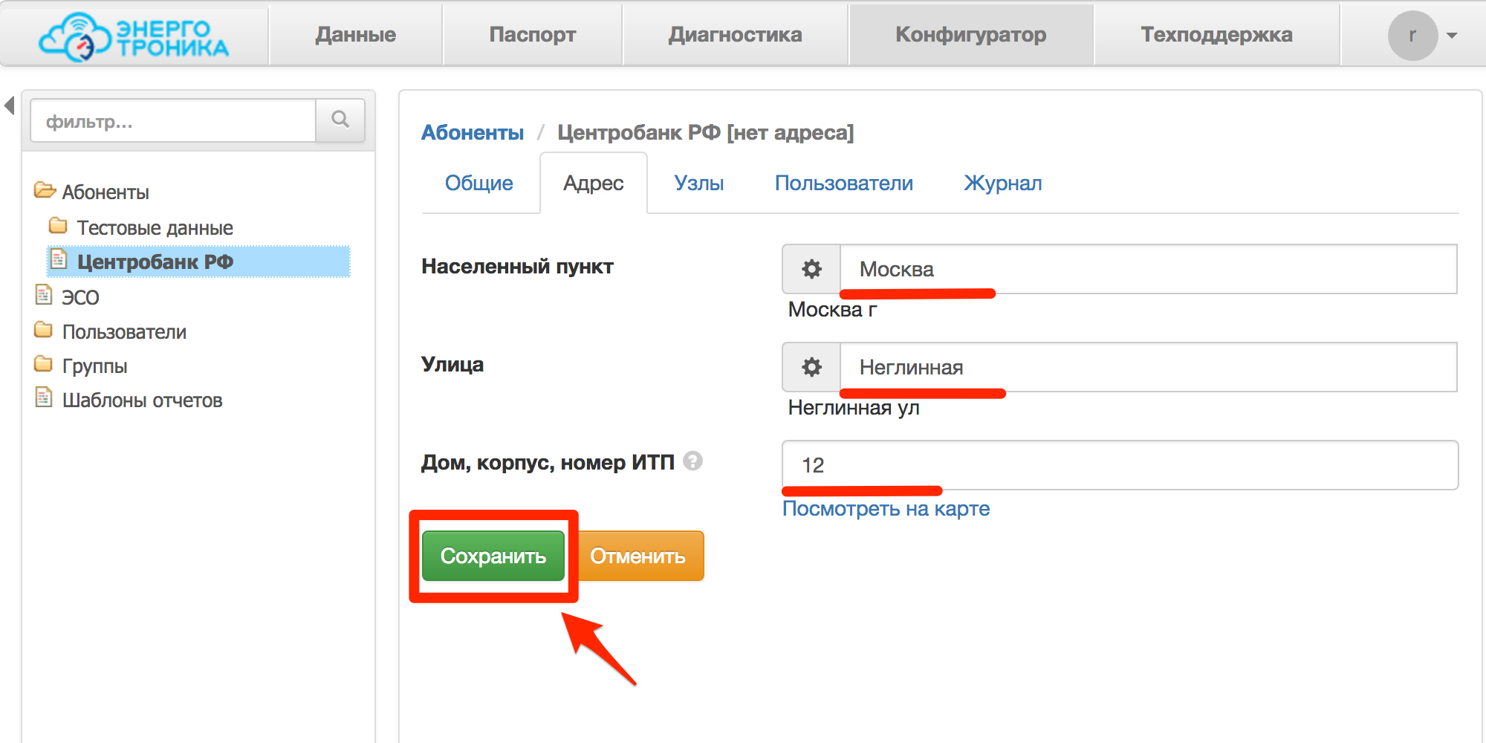This screenshot has height=743, width=1486.
Task: Click the Energotronika cloud logo
Action: click(x=134, y=36)
